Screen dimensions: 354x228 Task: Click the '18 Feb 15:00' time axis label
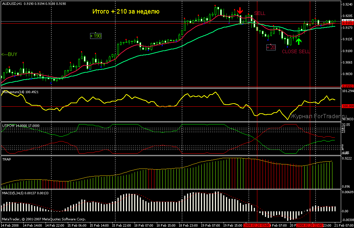(166, 225)
